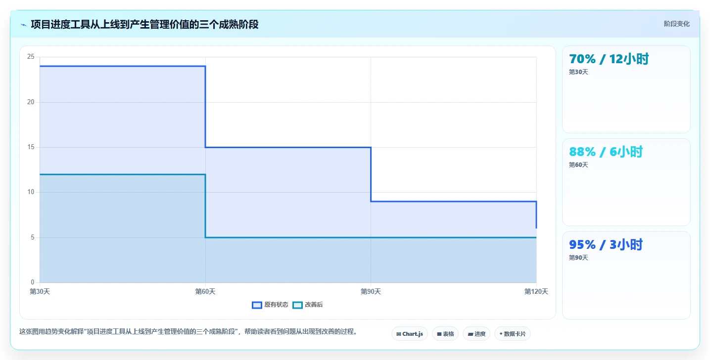Screen dimensions: 710x360
Task: Click the 进度 tag
Action: [x=476, y=334]
